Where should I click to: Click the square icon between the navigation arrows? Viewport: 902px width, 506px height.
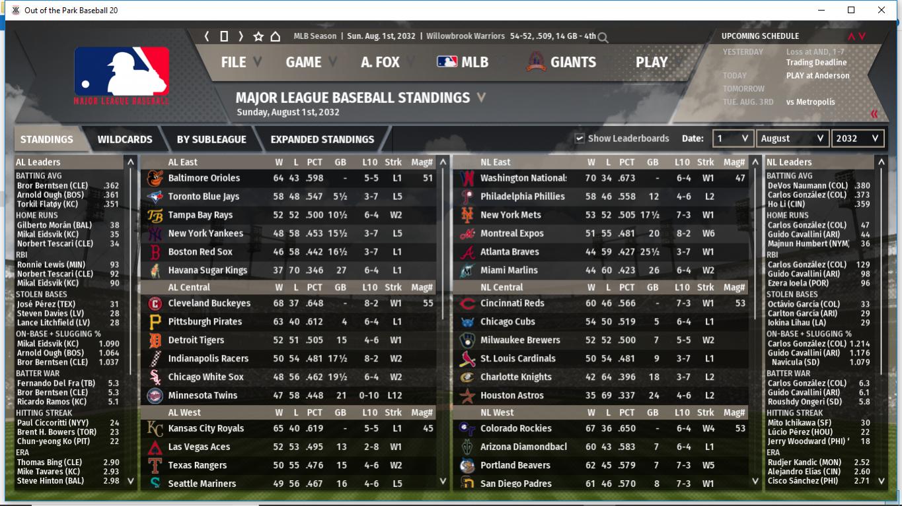tap(224, 36)
